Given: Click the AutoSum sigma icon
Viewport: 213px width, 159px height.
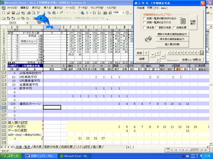Looking at the screenshot, I should click(x=87, y=13).
